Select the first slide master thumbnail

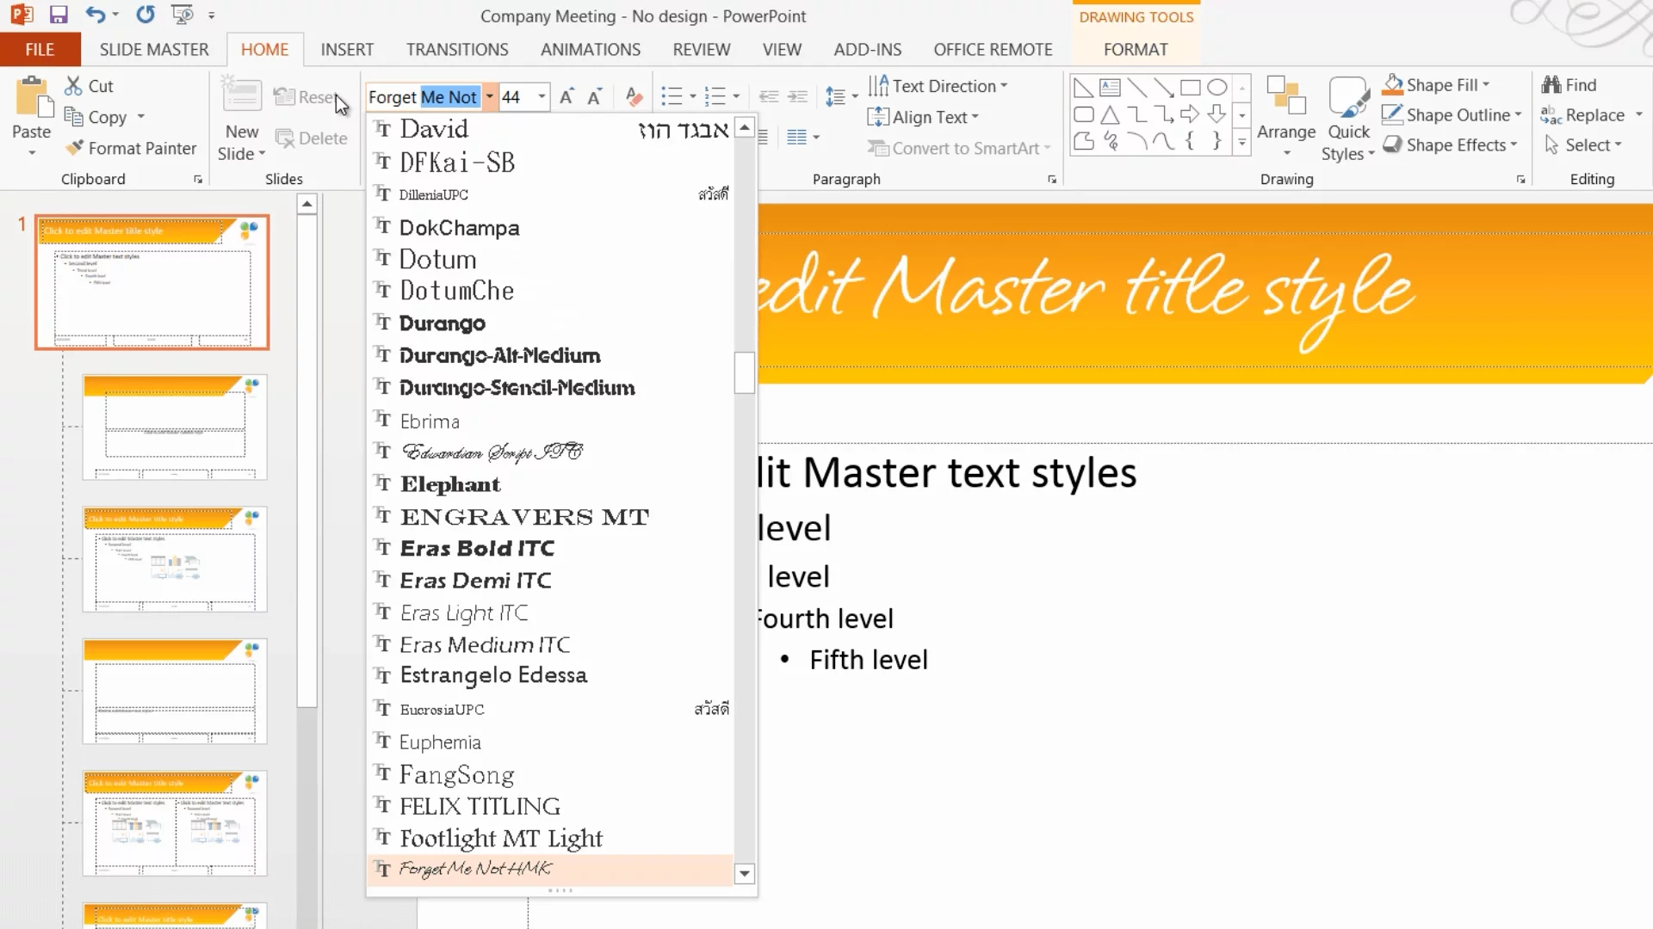pos(152,282)
